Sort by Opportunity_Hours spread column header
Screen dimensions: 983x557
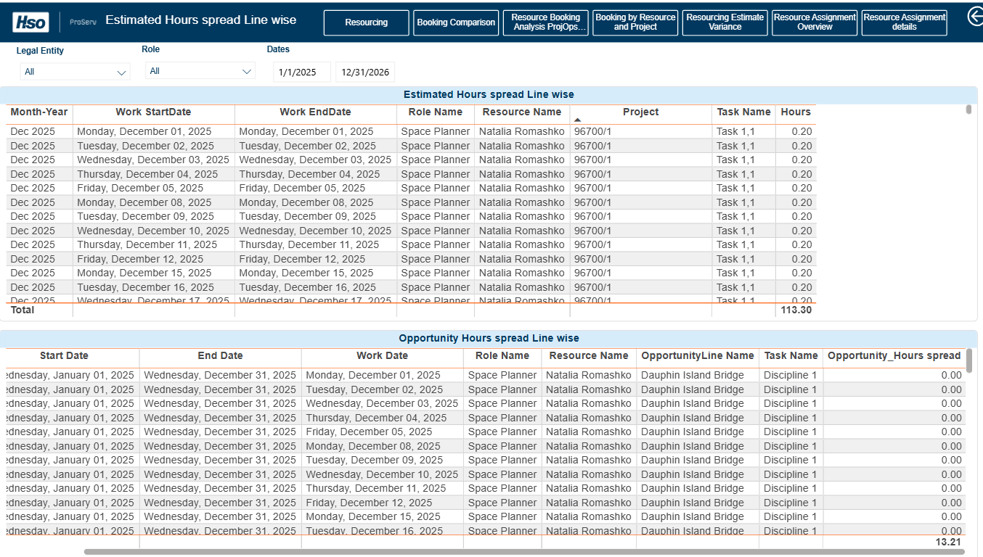tap(894, 355)
